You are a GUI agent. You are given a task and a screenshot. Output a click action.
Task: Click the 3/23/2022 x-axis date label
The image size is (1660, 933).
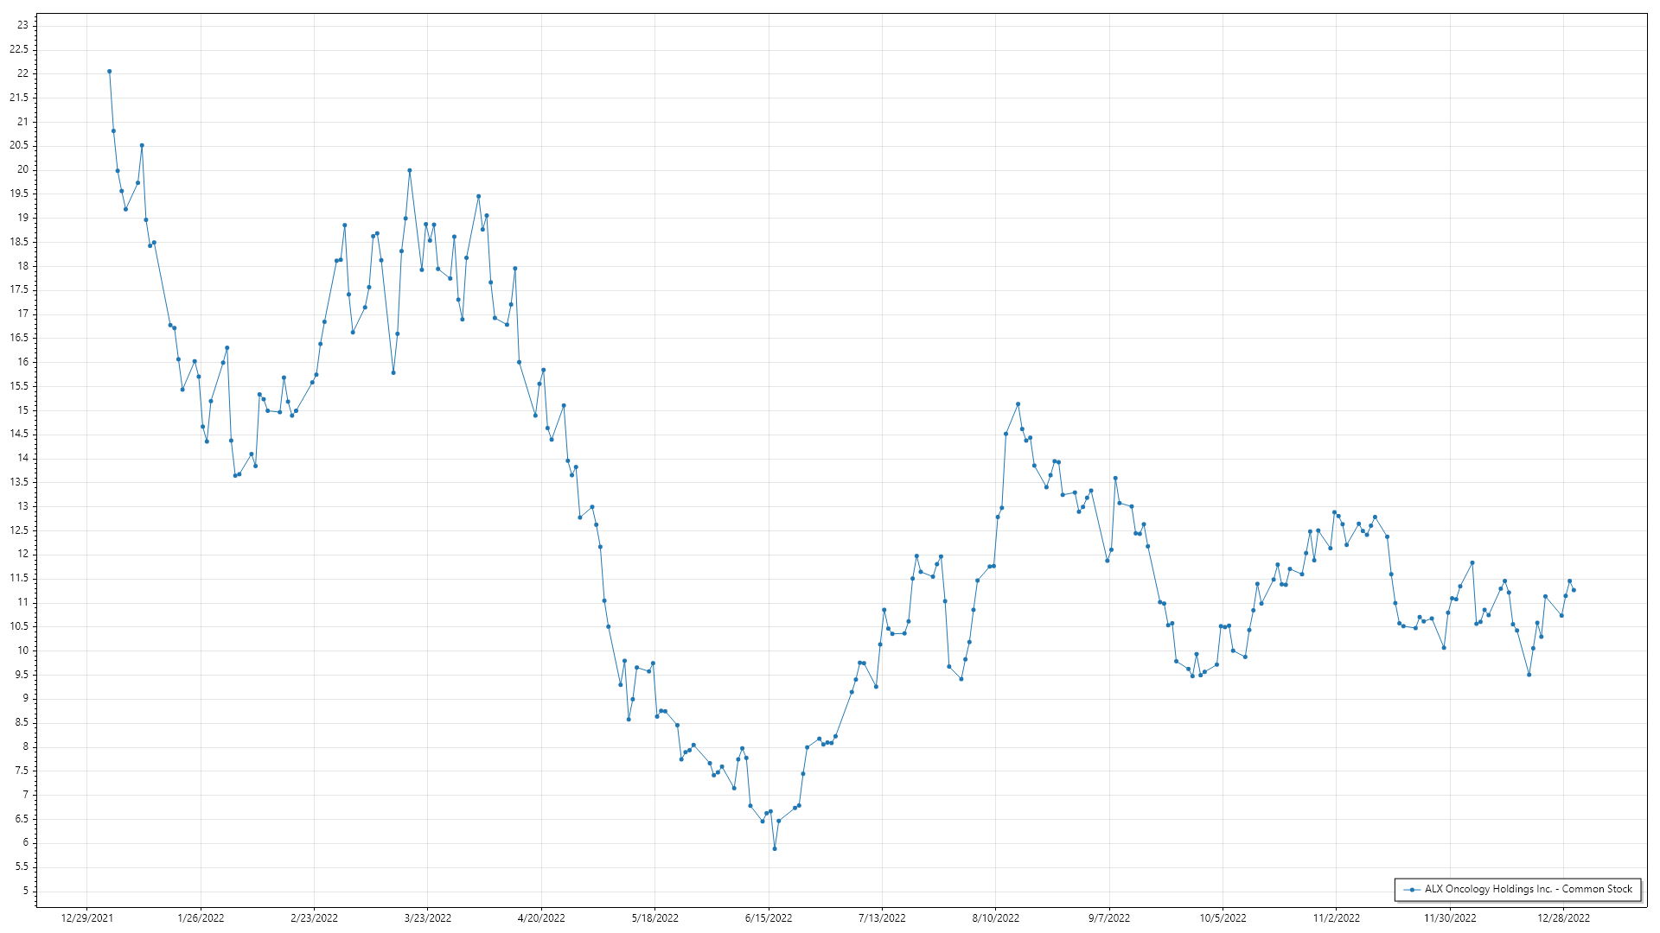tap(428, 918)
